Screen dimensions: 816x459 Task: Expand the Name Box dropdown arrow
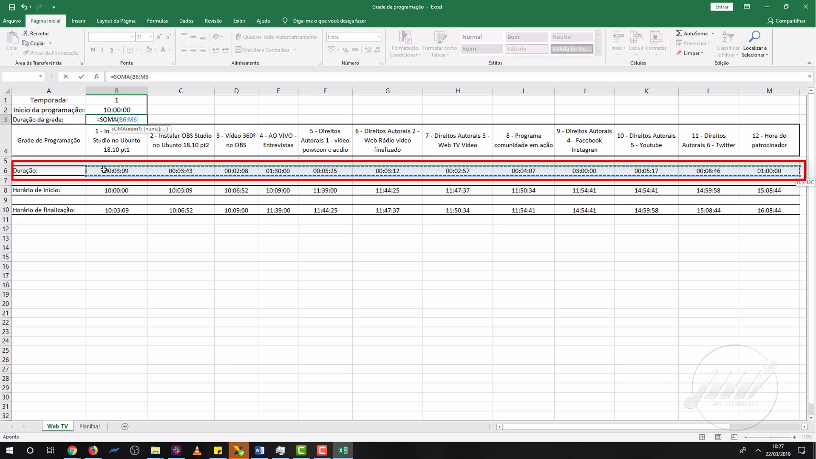tap(40, 76)
